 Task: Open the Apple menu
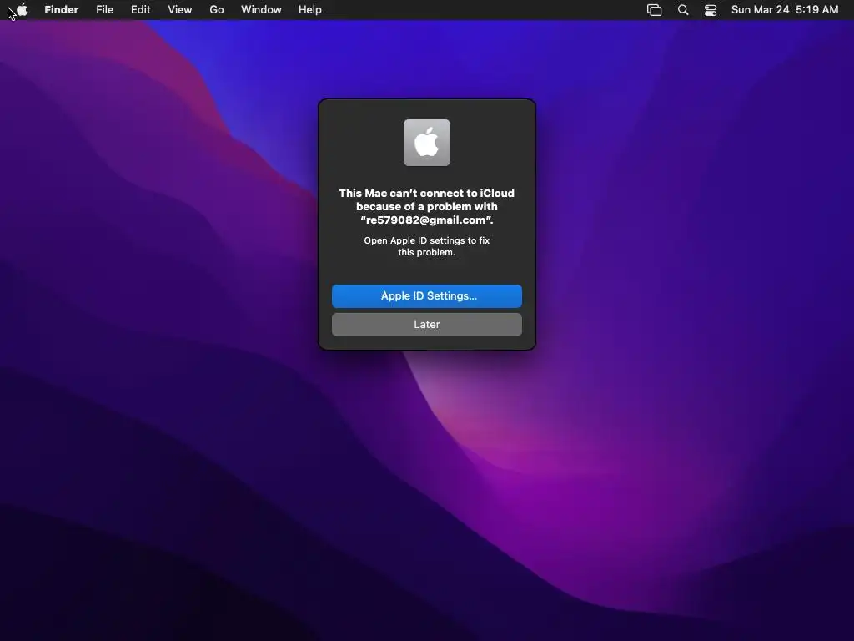(22, 10)
